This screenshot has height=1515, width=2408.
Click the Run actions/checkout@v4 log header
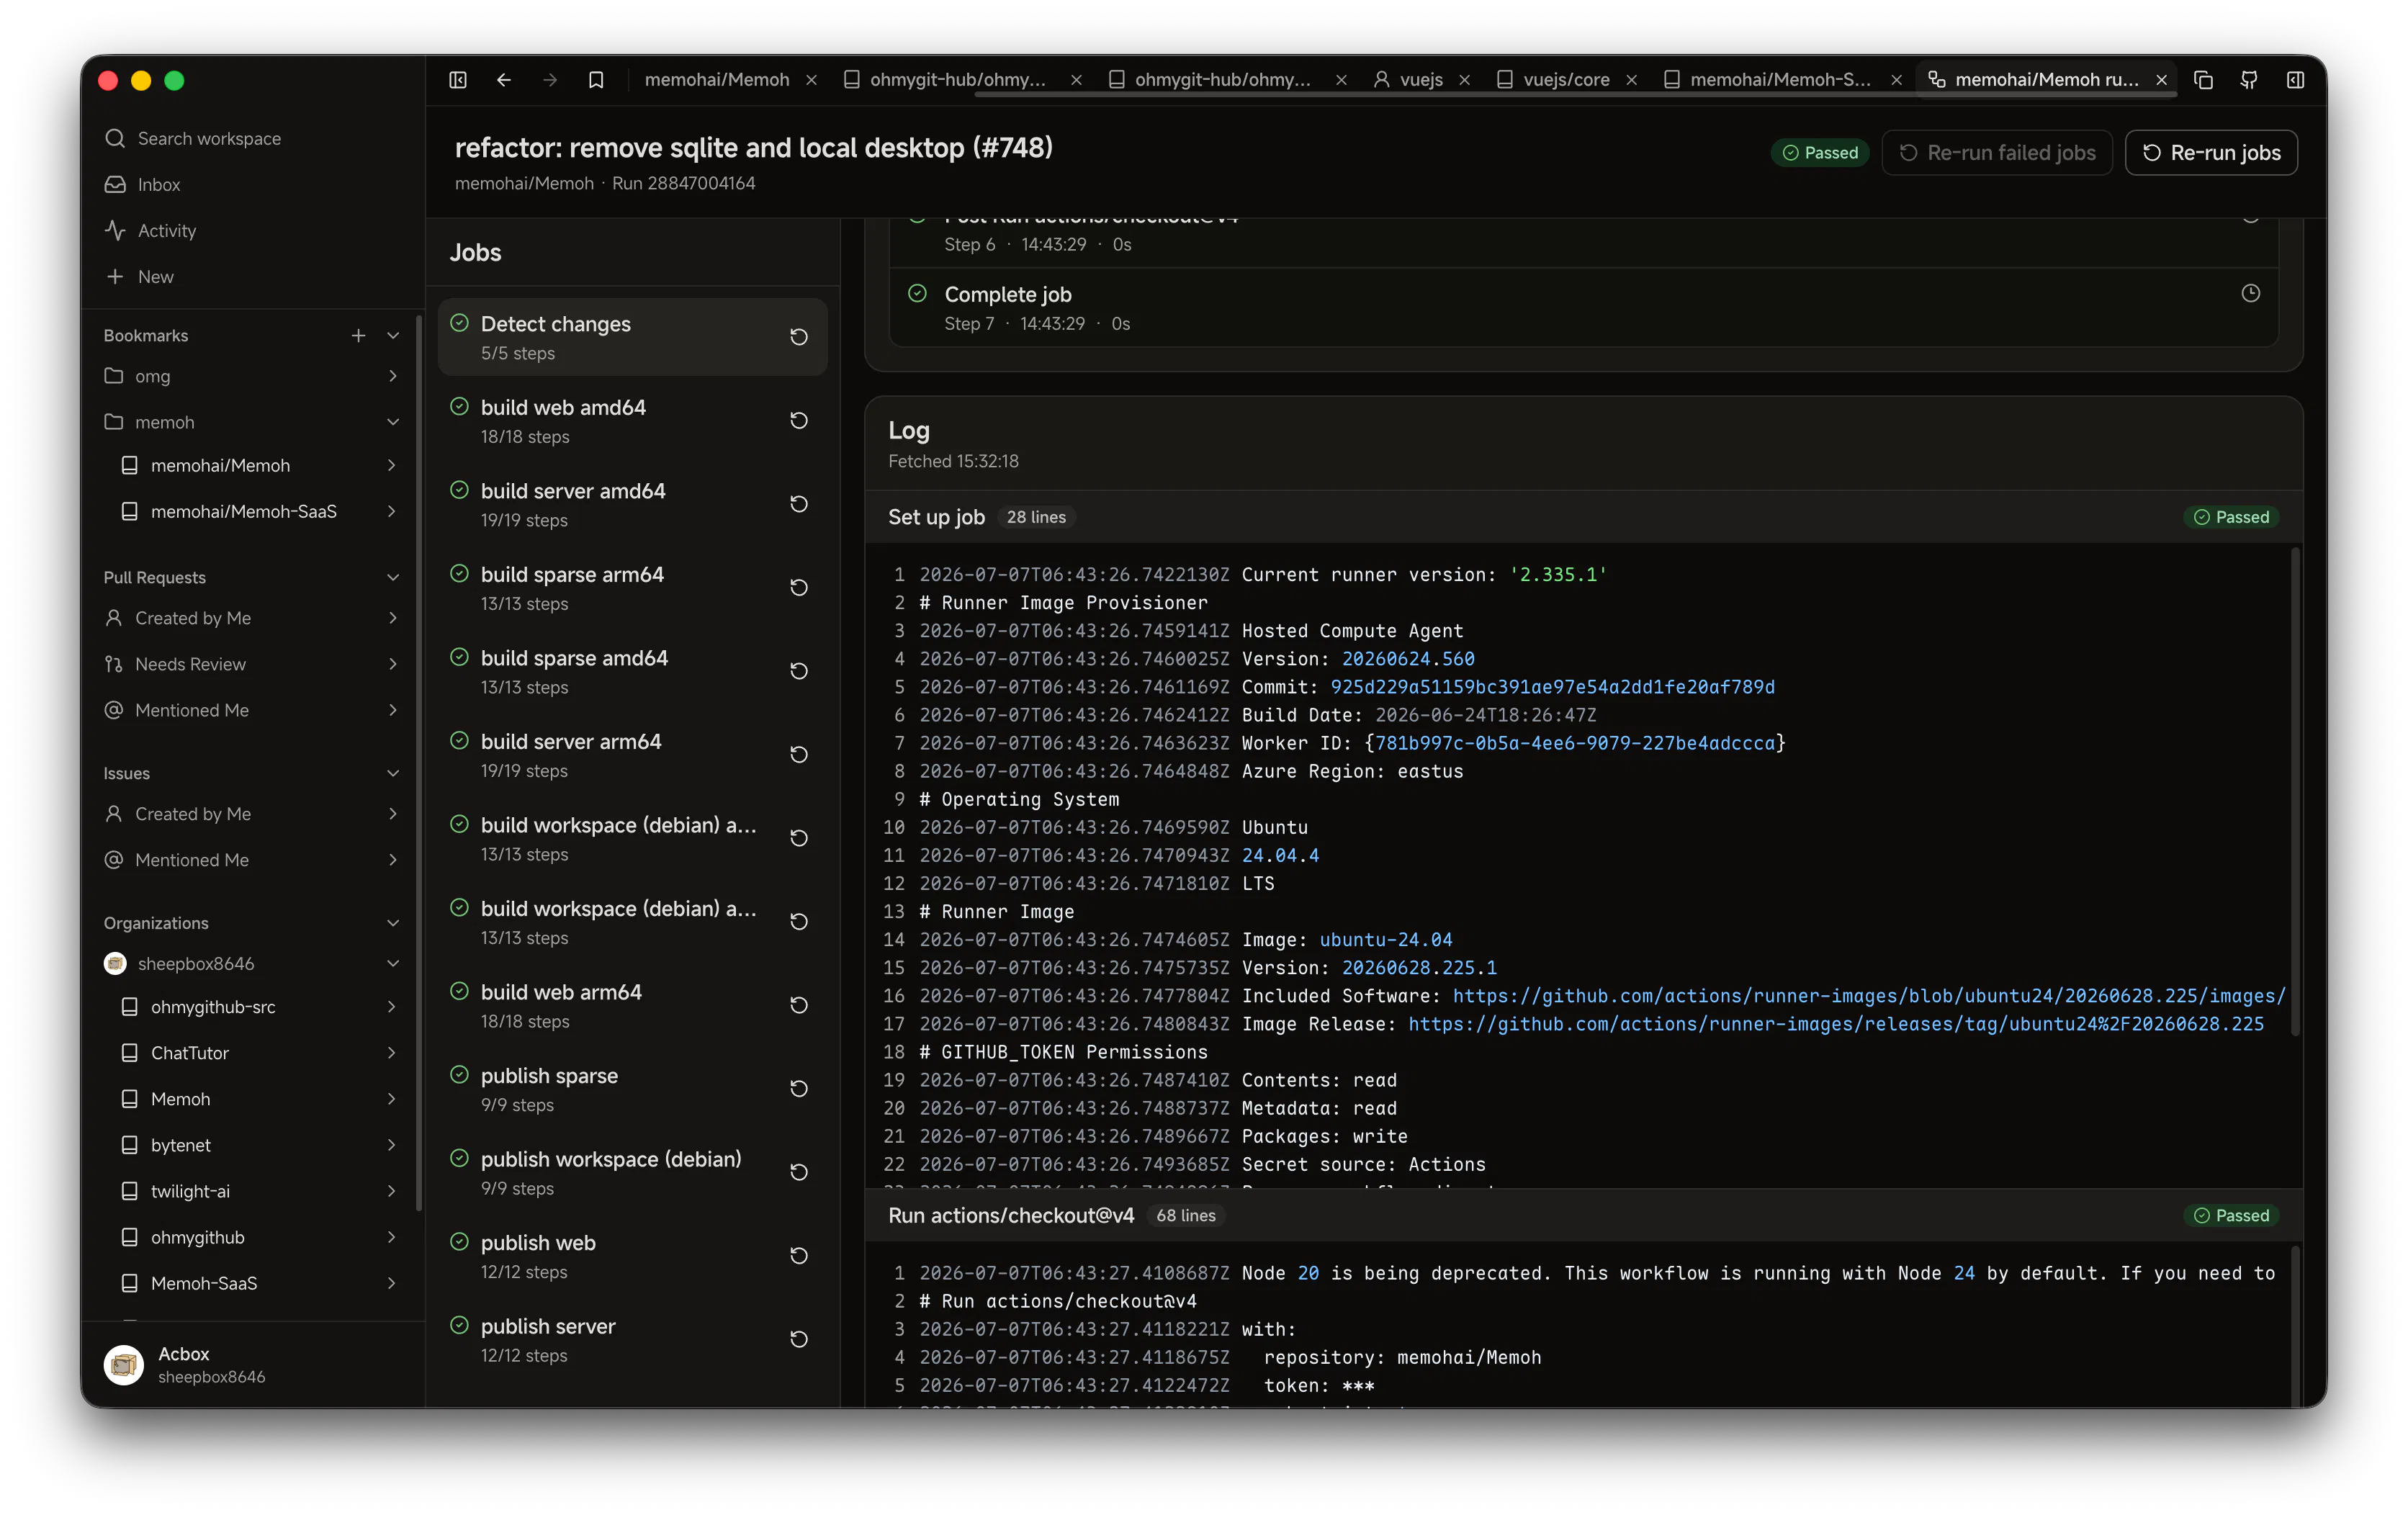tap(1583, 1217)
